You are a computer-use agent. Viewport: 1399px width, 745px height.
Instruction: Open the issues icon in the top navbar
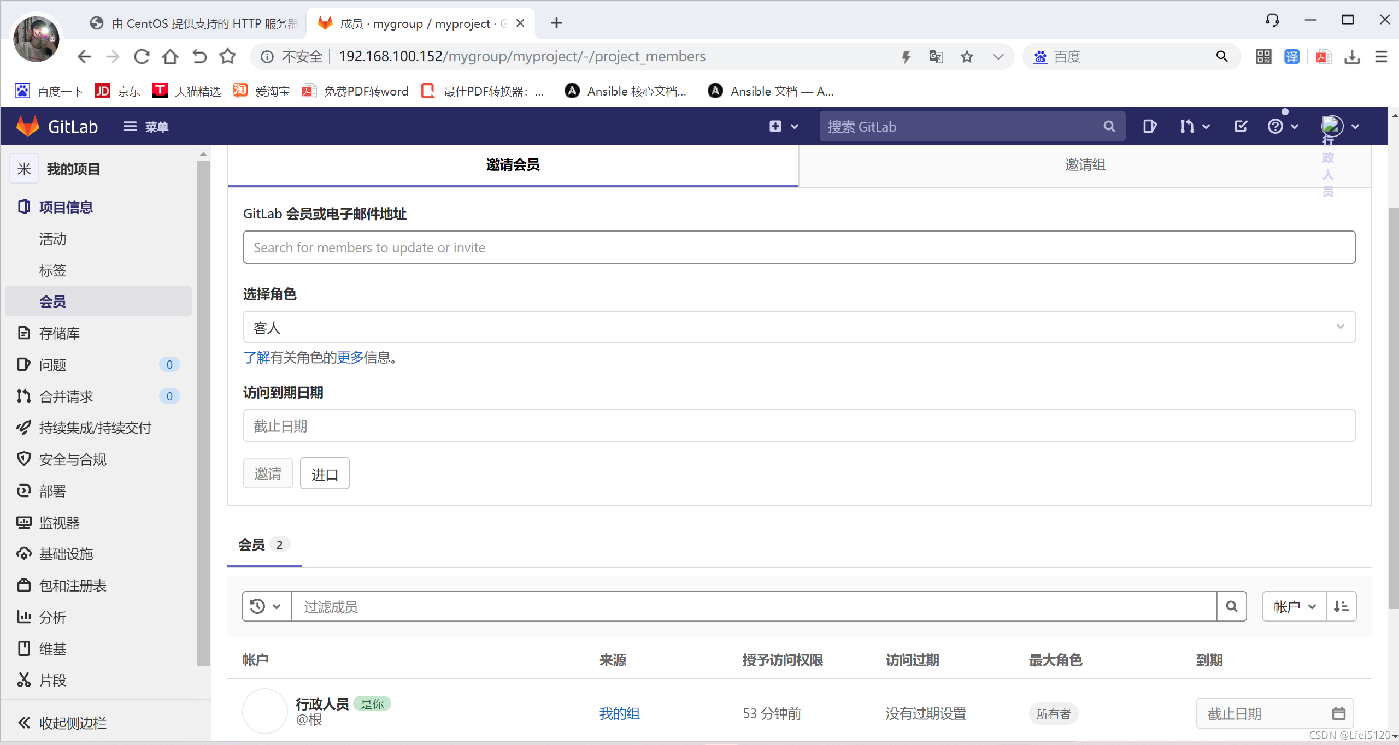coord(1149,126)
